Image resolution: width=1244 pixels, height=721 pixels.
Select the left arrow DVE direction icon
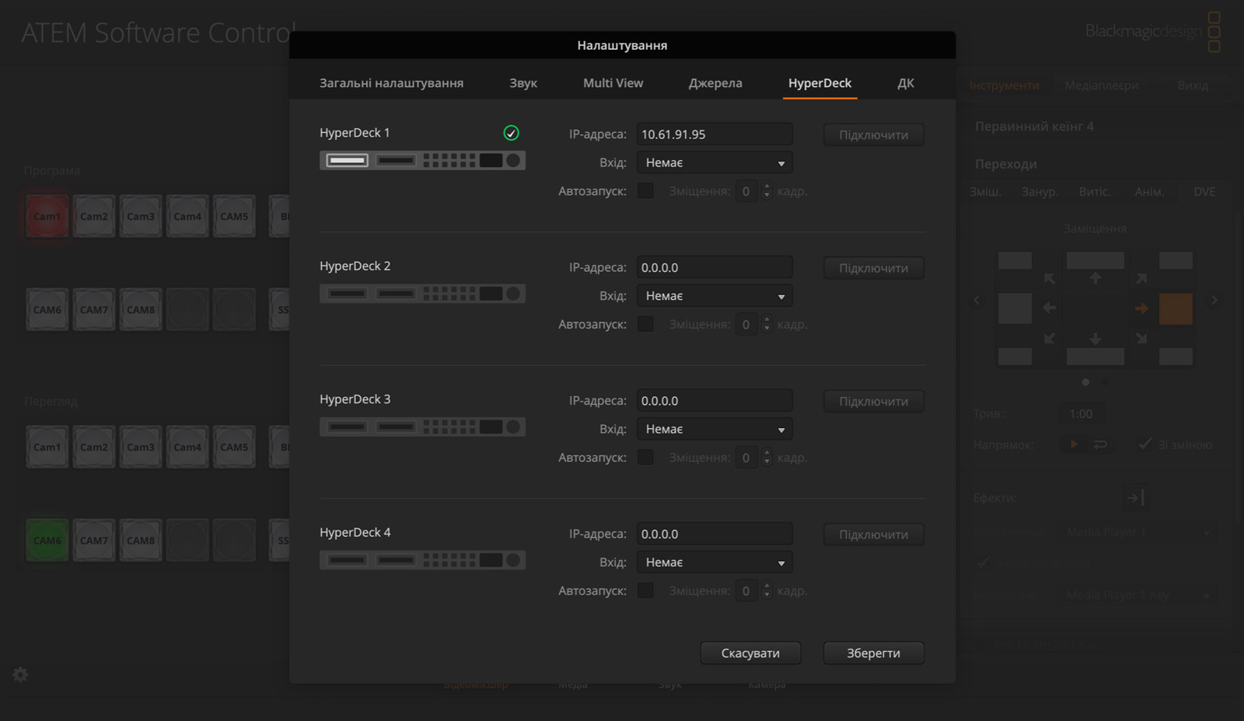pos(1049,308)
